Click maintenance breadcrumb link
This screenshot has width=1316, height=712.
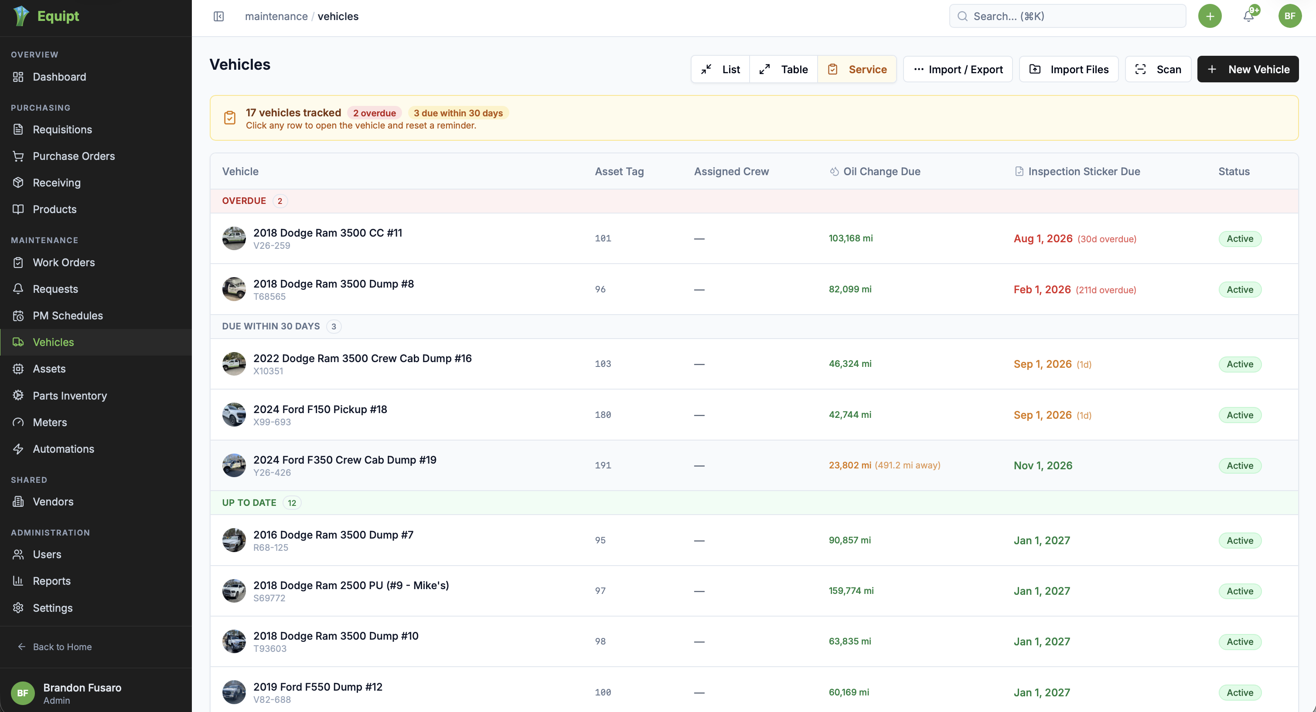pos(276,16)
